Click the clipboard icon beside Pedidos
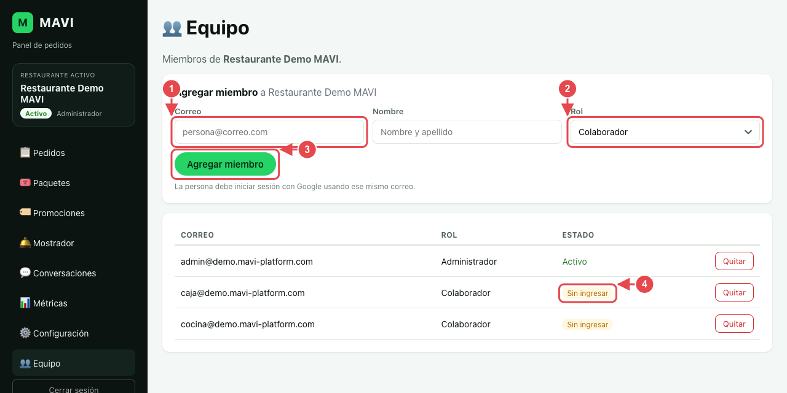The height and width of the screenshot is (393, 787). [x=25, y=152]
